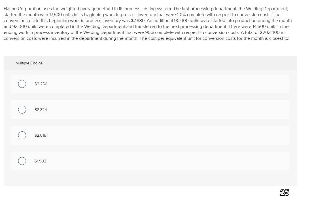
Task: Click the $2.324 answer label
Action: point(41,110)
